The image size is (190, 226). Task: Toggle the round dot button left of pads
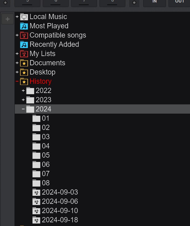(5, 2)
